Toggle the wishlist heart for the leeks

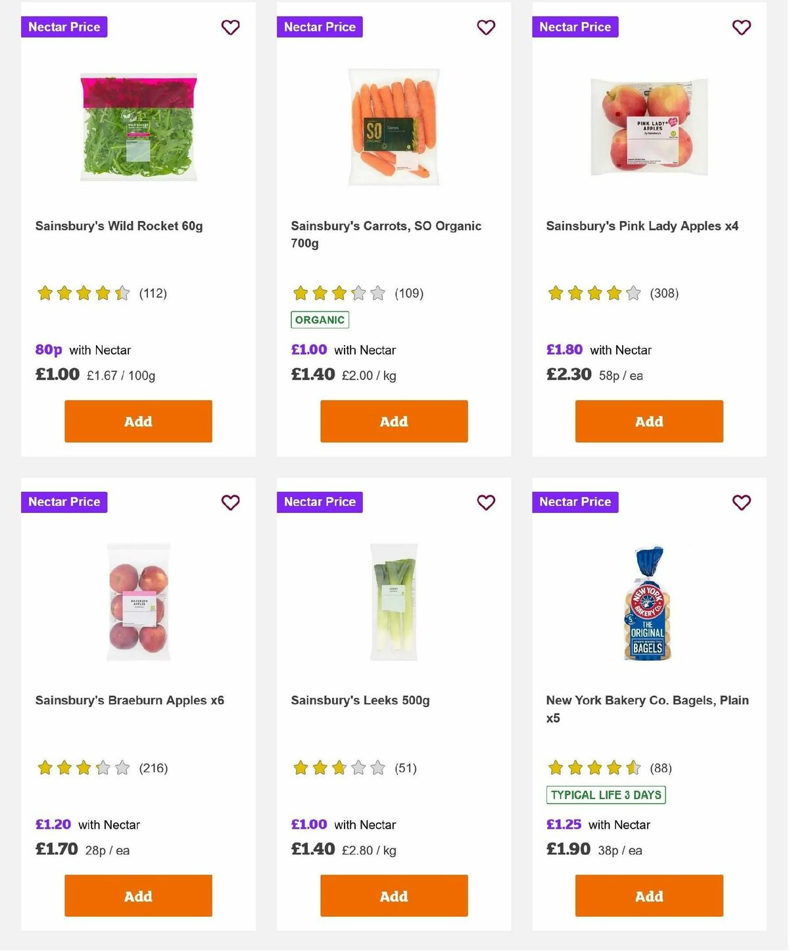[485, 502]
